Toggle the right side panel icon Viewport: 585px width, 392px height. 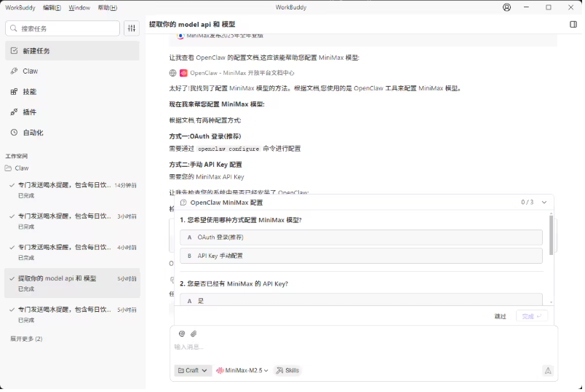[573, 24]
